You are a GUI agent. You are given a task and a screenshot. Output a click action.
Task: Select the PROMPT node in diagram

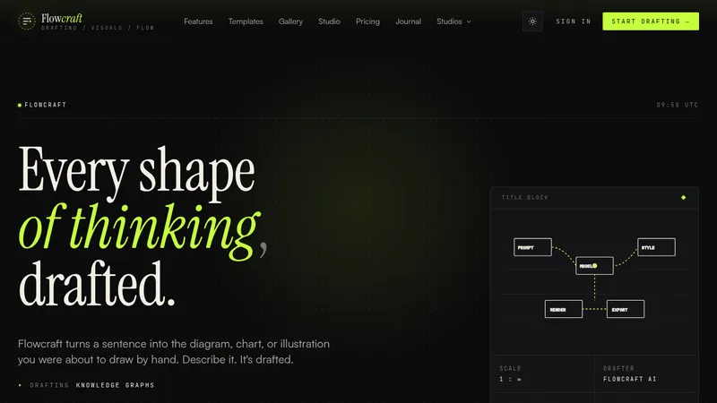coord(532,247)
